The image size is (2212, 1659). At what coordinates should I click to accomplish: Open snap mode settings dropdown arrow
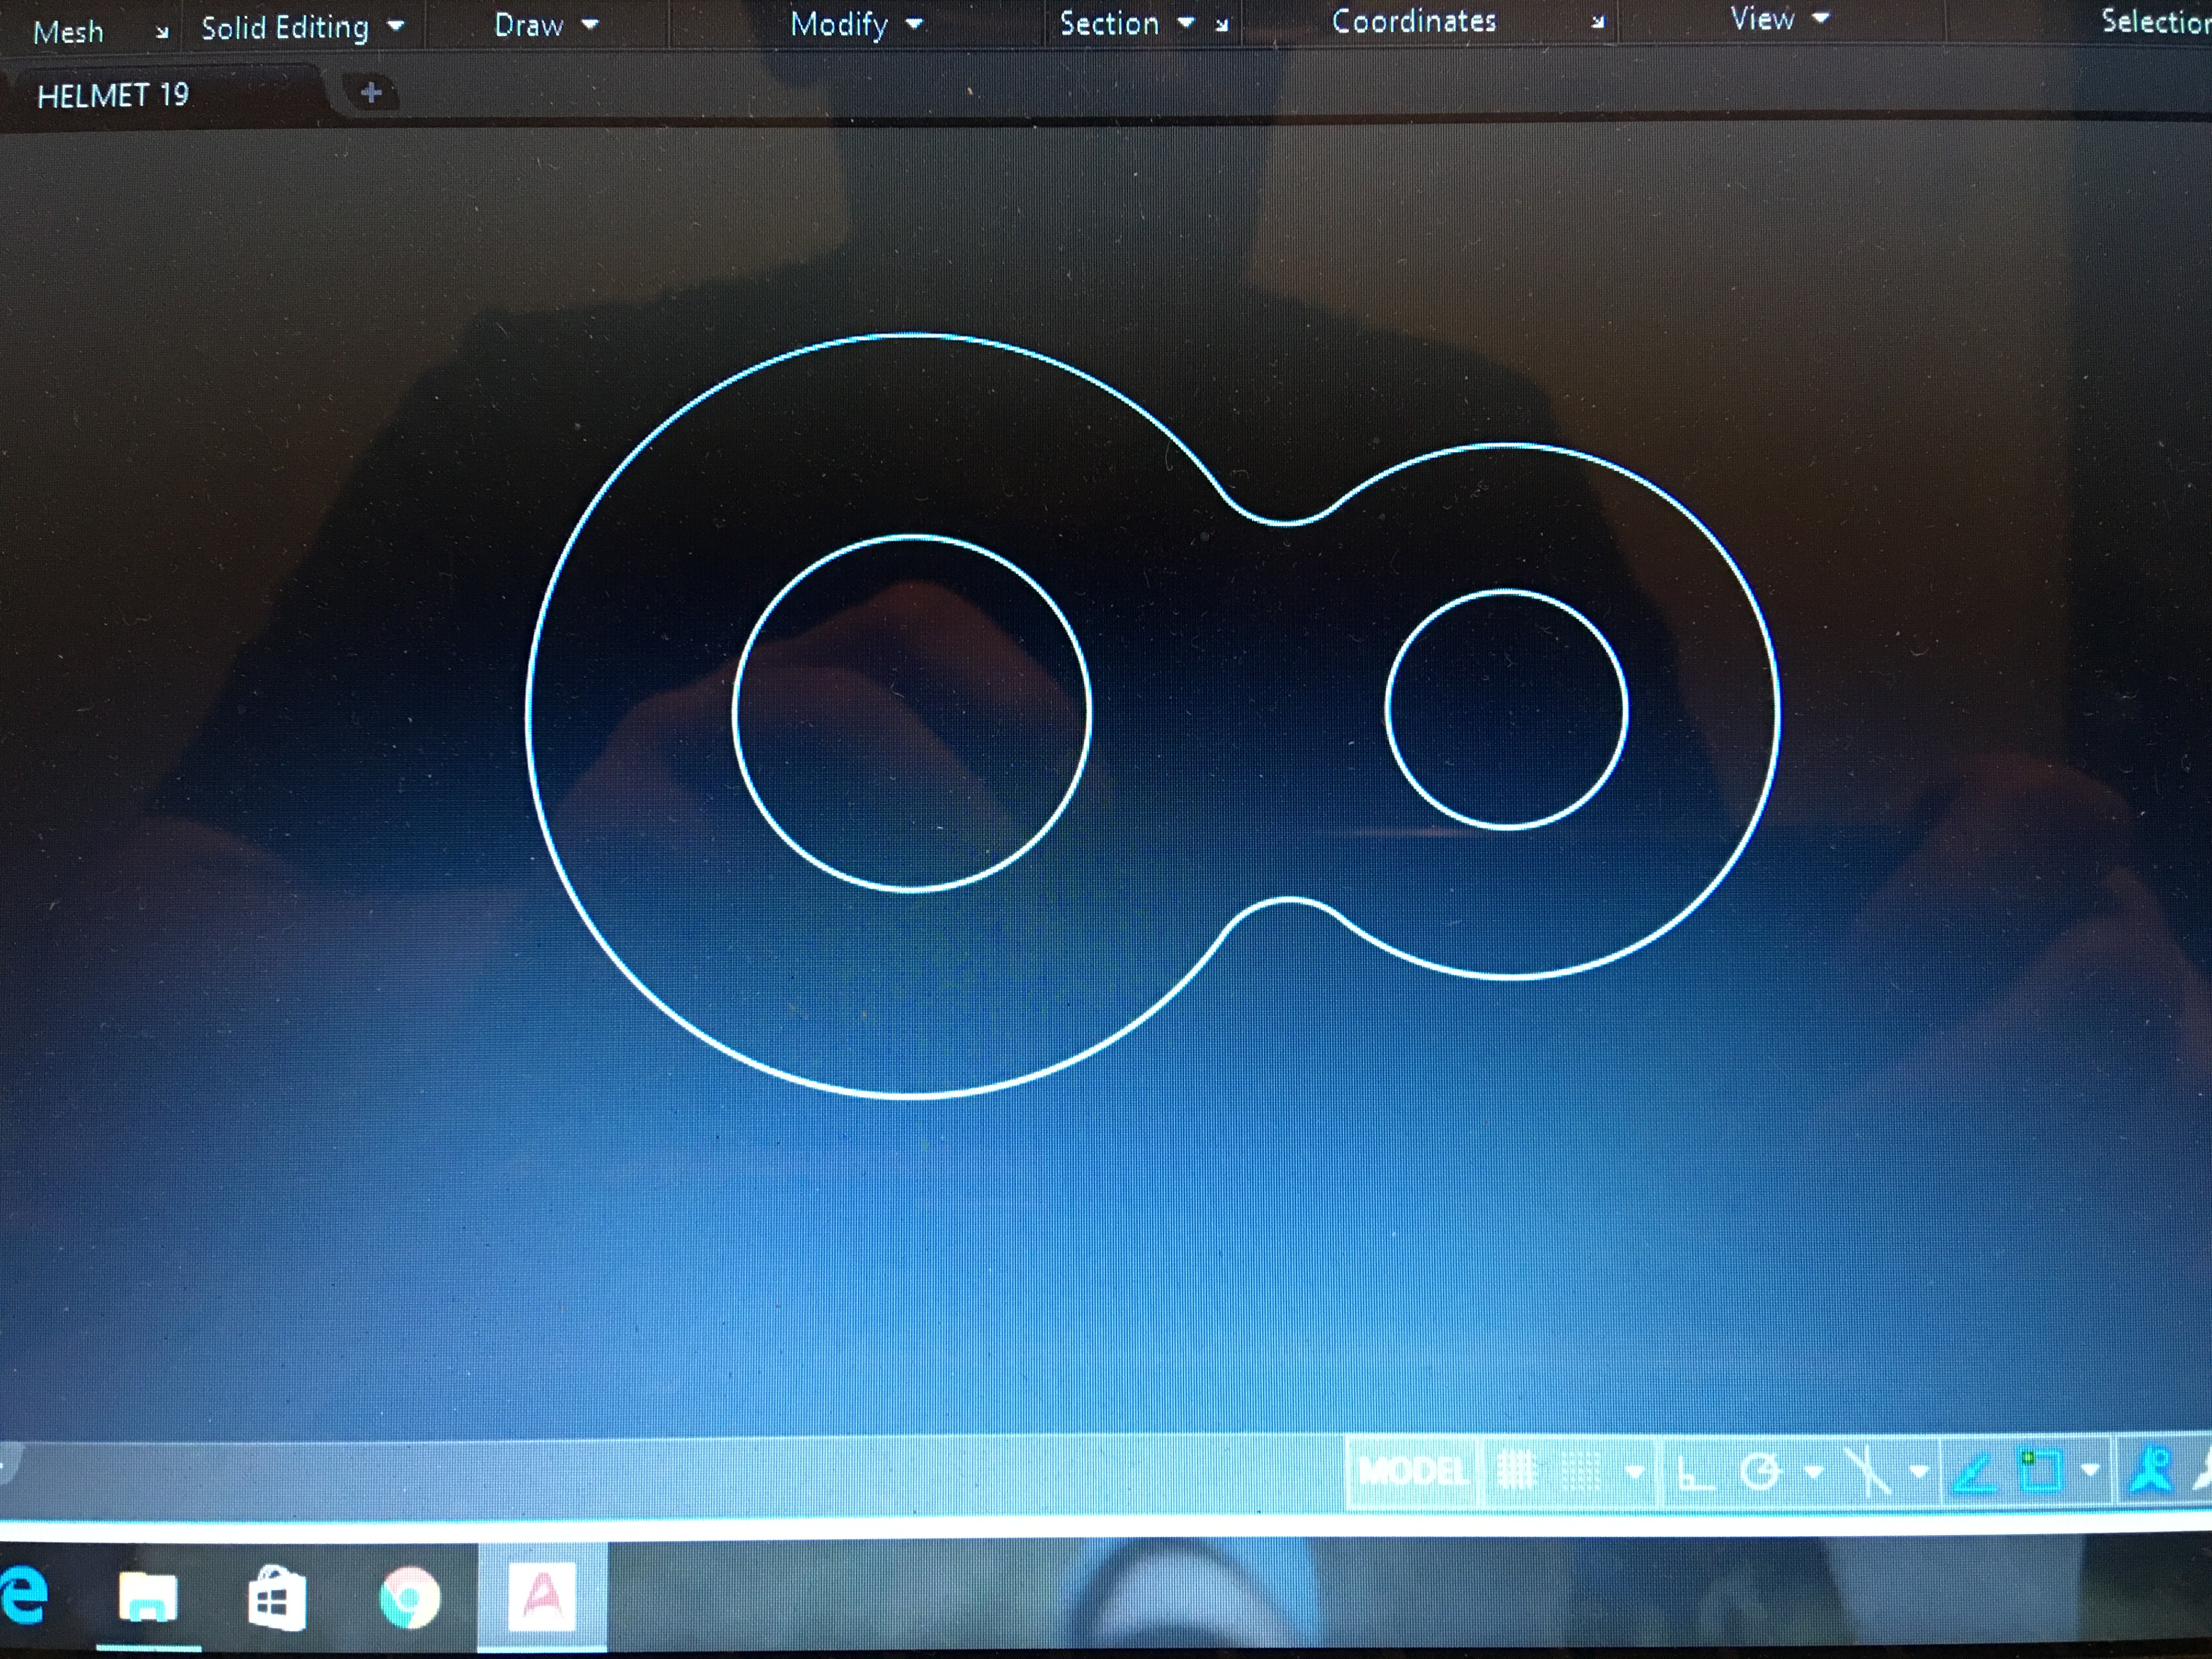click(1635, 1472)
